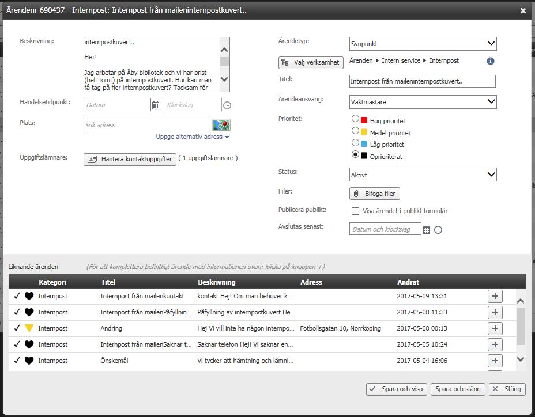
Task: Click Ärenden in the breadcrumb
Action: (361, 60)
